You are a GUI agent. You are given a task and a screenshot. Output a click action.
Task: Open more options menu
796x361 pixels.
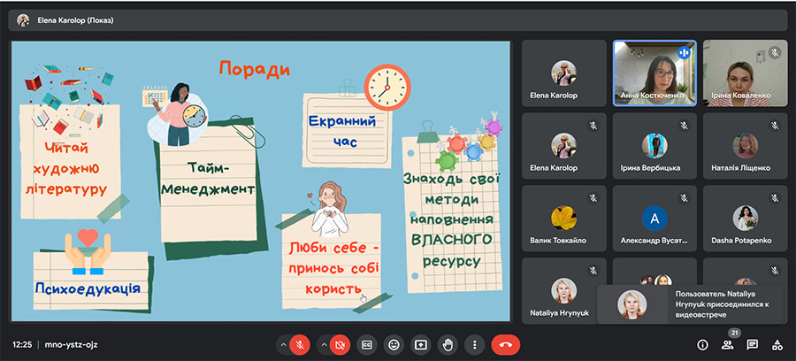475,345
